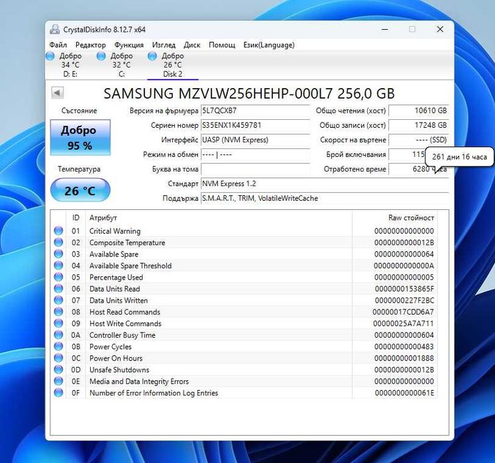Click raw value 0000000001888
The height and width of the screenshot is (463, 495).
coord(404,358)
